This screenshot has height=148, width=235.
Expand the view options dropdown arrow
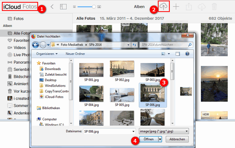click(169, 54)
